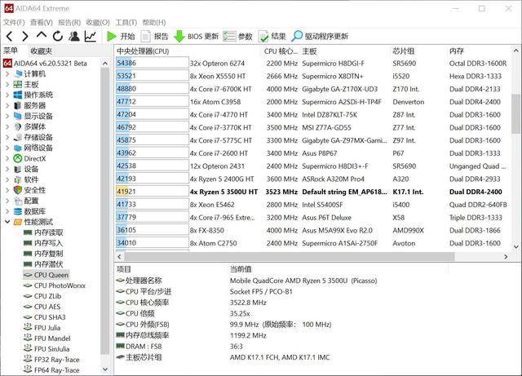Switch to the 收藏夹 tab
This screenshot has width=522, height=376.
(42, 51)
